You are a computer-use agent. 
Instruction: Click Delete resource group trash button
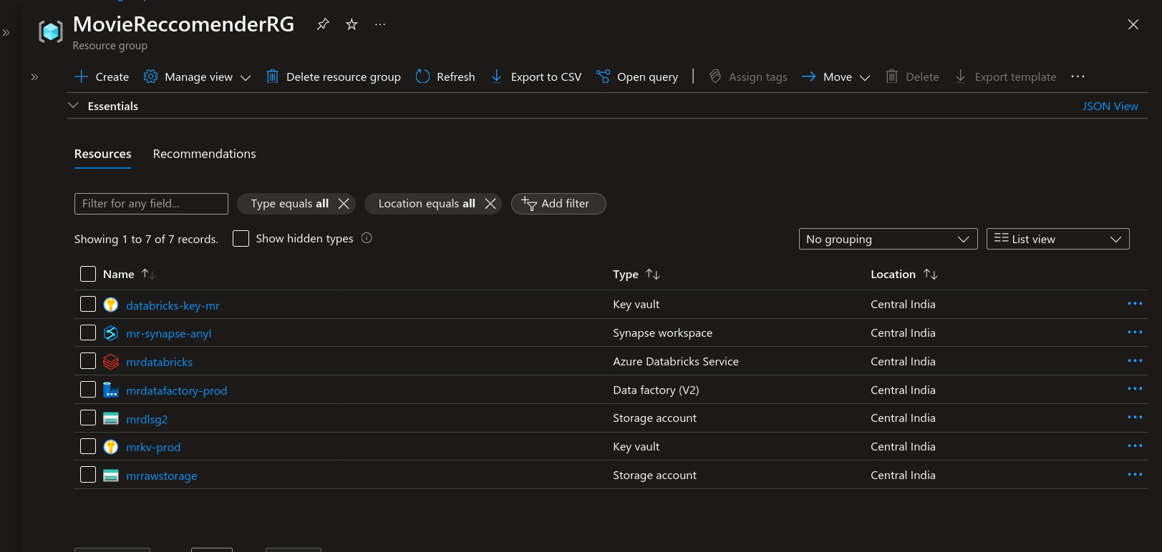click(333, 77)
